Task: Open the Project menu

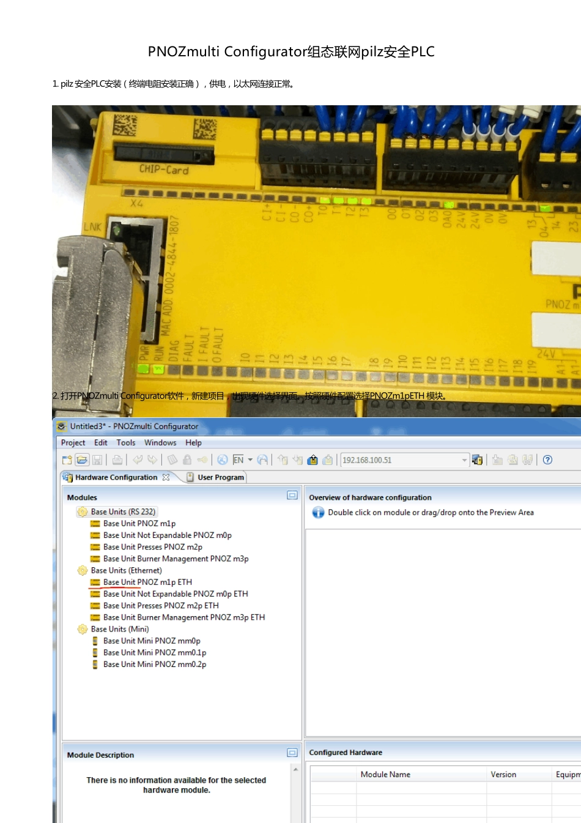Action: tap(73, 442)
